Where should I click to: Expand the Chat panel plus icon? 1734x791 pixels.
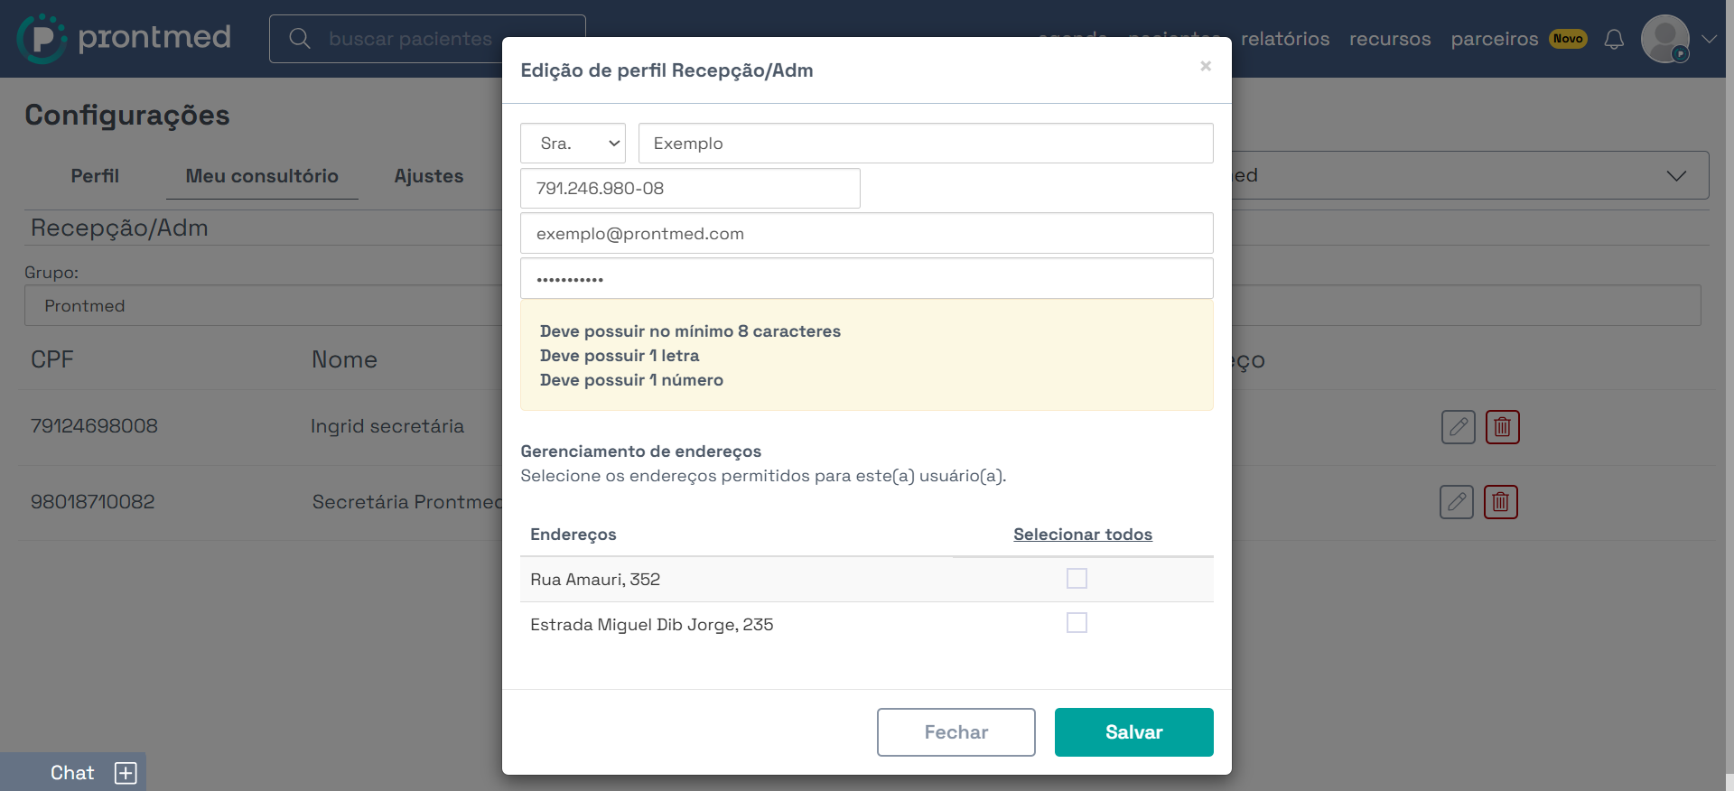(126, 773)
